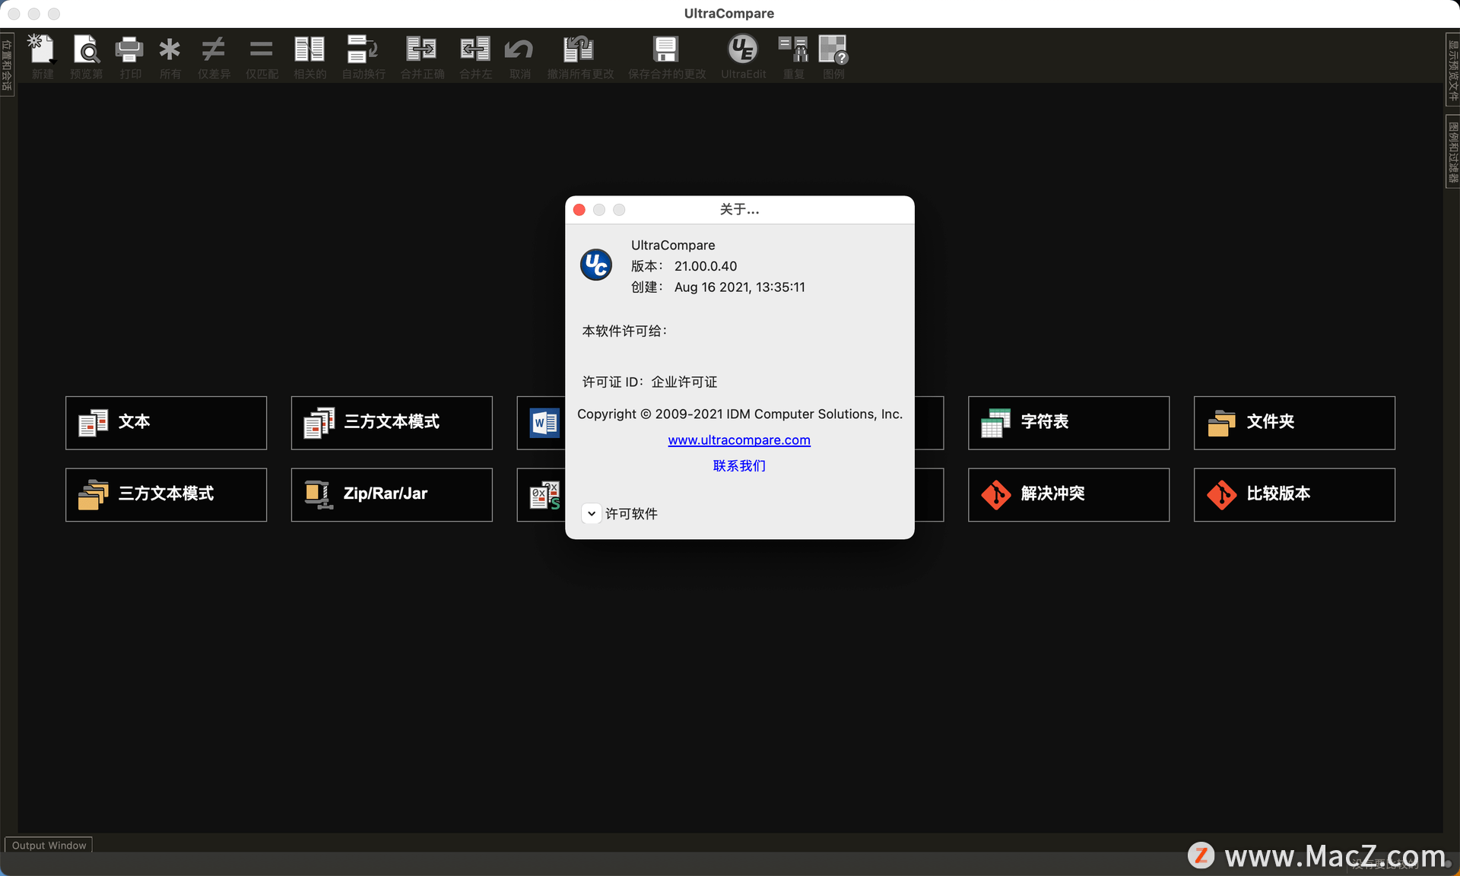Show only matches with 仅匹配 icon

(x=261, y=50)
